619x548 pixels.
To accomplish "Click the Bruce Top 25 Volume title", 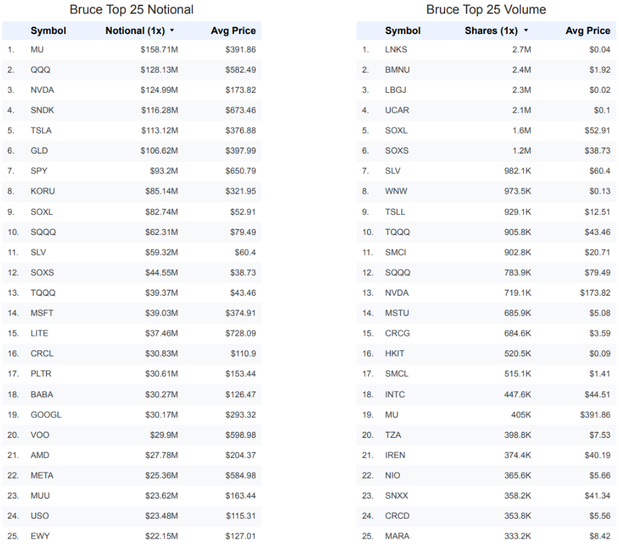I will click(x=486, y=9).
